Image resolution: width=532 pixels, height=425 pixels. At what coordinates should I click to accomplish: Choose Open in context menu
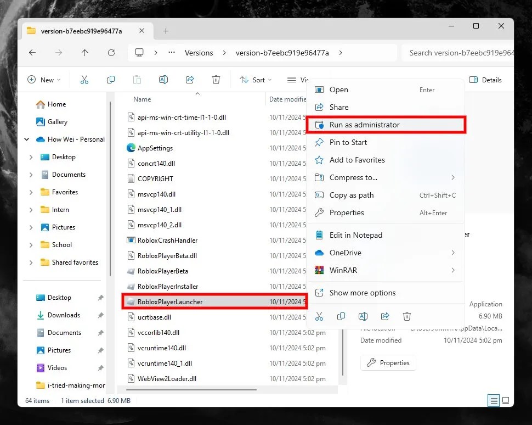(386, 90)
